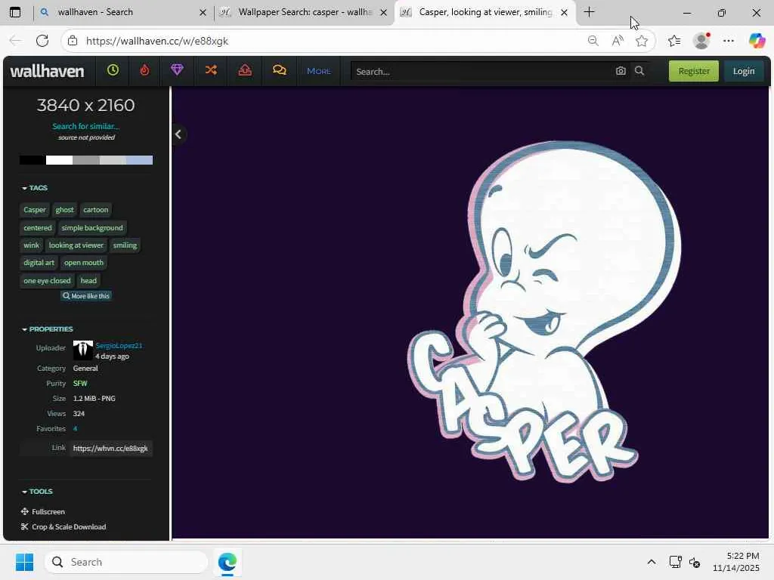The image size is (774, 580).
Task: Open the More menu in navbar
Action: tap(319, 71)
